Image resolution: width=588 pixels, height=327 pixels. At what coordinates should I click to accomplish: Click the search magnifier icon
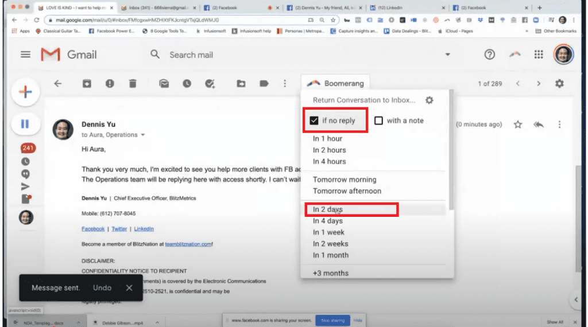tap(155, 54)
